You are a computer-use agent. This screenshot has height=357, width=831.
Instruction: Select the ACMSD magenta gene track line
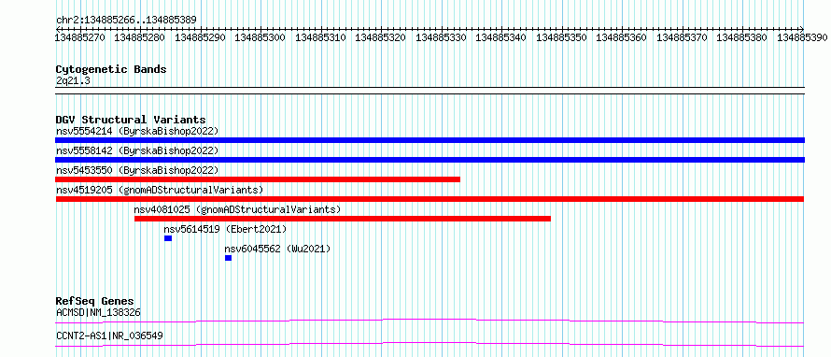(x=430, y=321)
